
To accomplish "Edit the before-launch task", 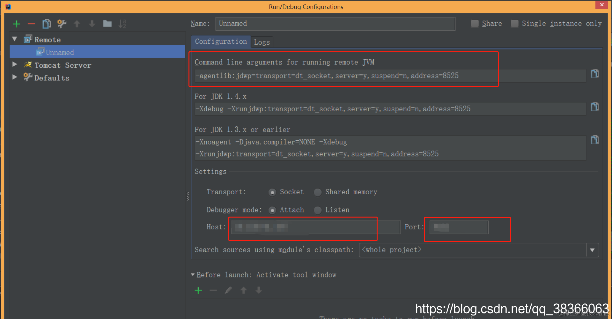I will pos(228,290).
